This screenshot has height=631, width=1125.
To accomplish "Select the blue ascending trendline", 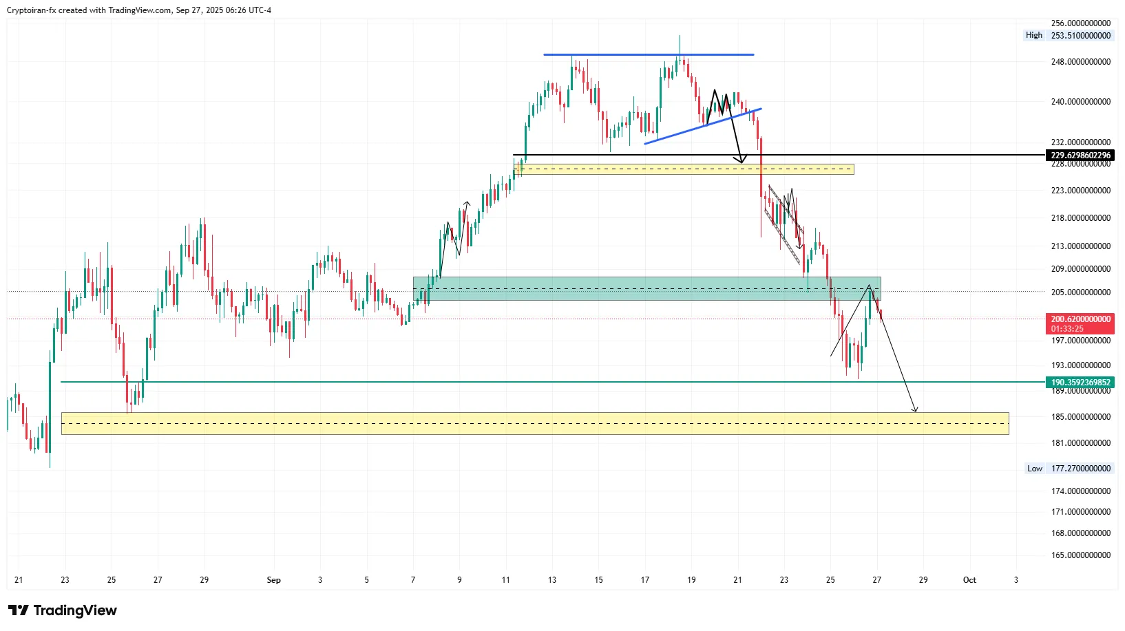I will 702,126.
